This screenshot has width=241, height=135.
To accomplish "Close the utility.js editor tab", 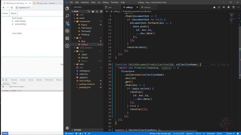I will [137, 7].
